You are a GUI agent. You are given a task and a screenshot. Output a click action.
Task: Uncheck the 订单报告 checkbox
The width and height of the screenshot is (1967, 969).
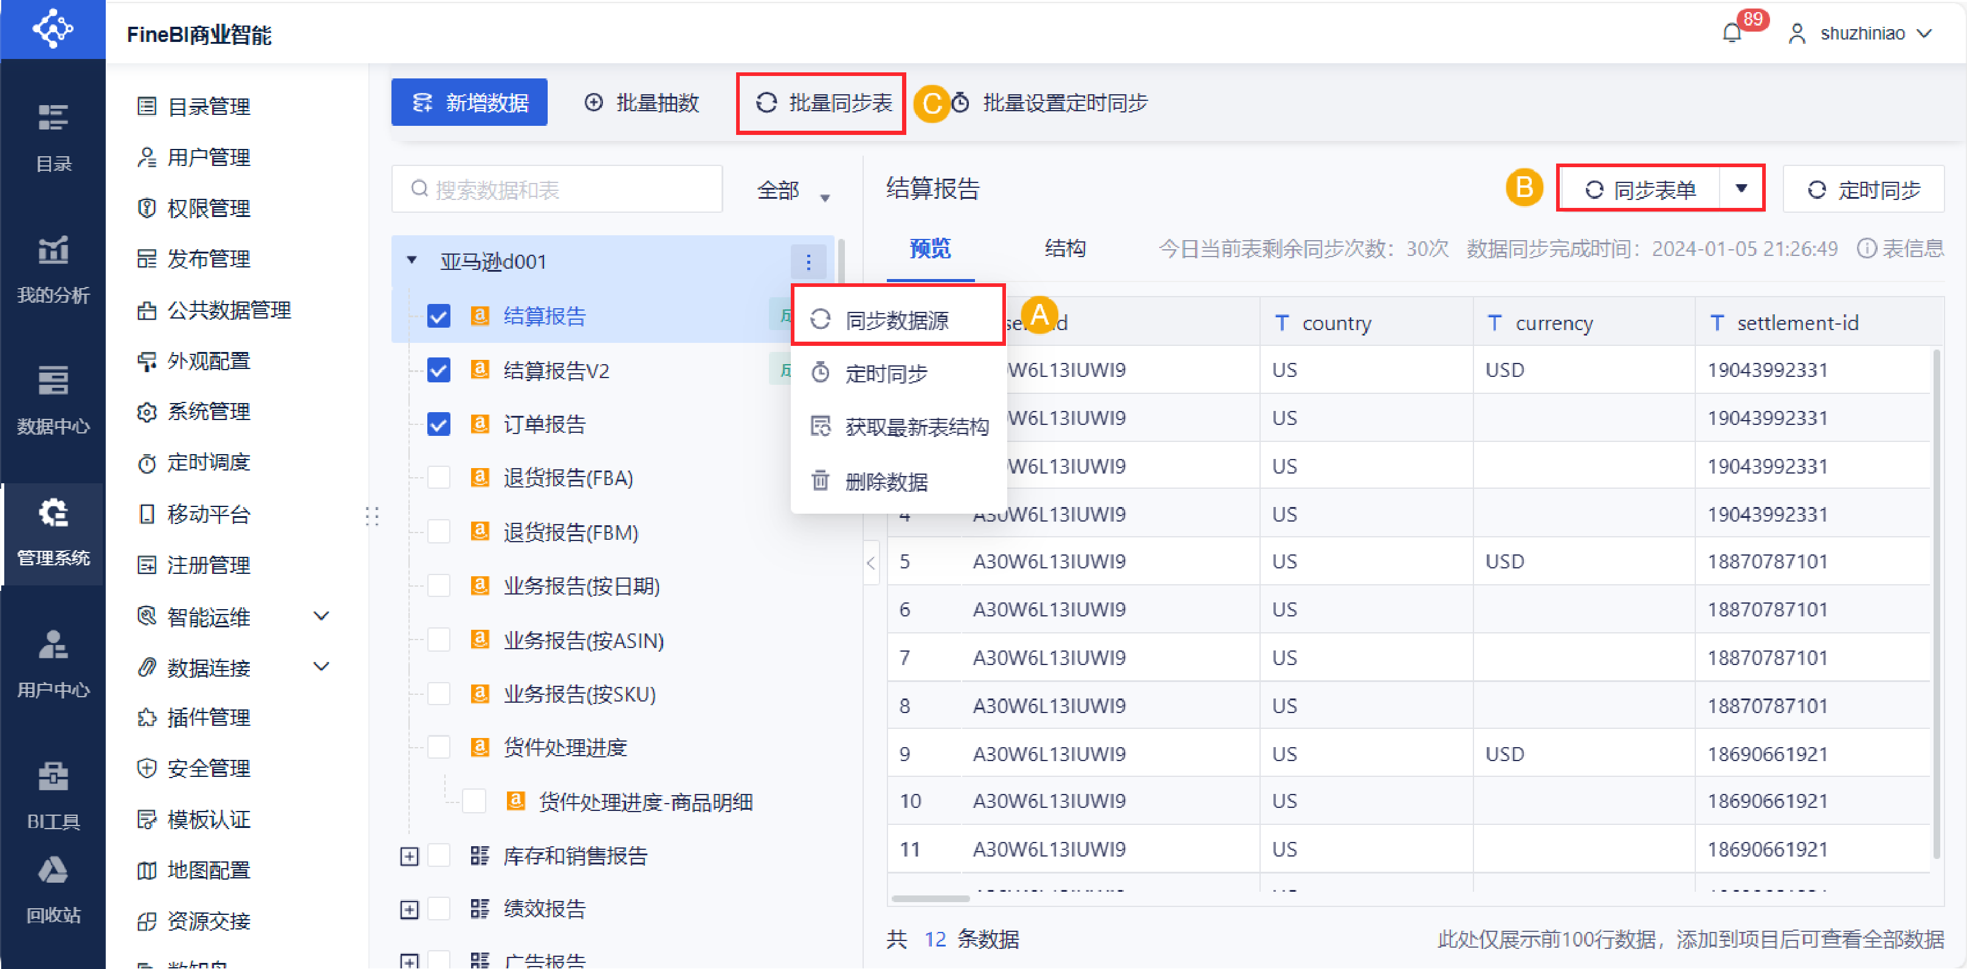438,424
